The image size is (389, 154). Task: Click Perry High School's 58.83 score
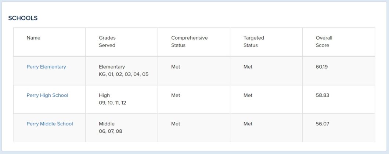pos(322,95)
